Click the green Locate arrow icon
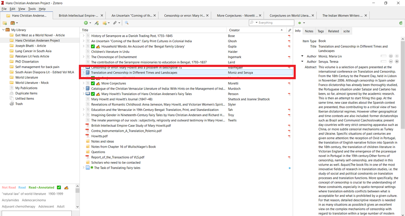The image size is (405, 216). pyautogui.click(x=299, y=23)
